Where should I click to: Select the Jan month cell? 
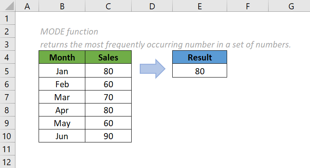pos(62,71)
